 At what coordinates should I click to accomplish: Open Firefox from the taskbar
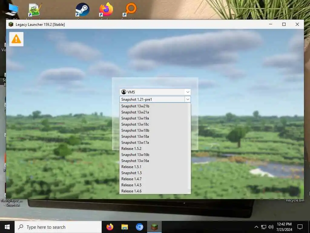coord(110,227)
